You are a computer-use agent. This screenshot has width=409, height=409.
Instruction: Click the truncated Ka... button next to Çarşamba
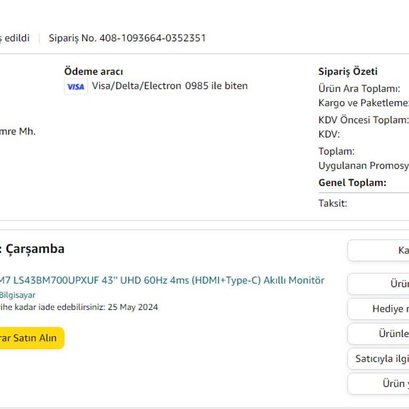click(378, 250)
